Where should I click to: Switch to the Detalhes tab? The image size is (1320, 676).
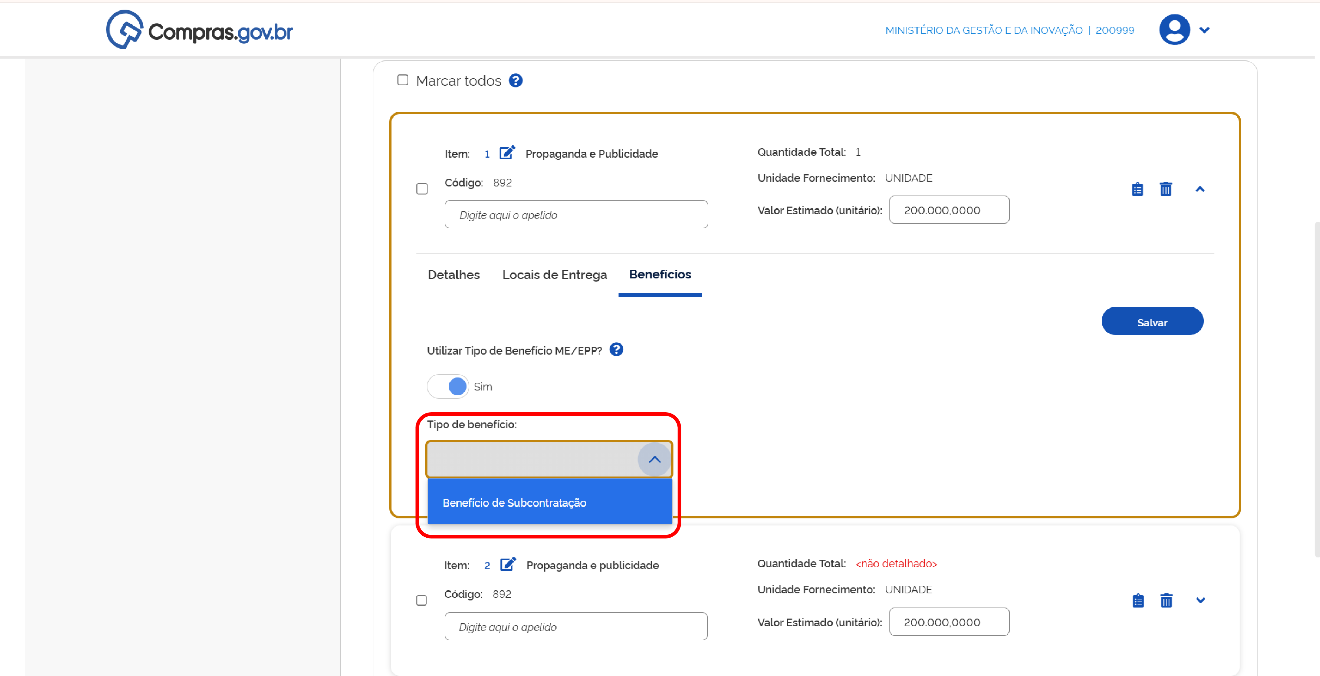coord(453,275)
